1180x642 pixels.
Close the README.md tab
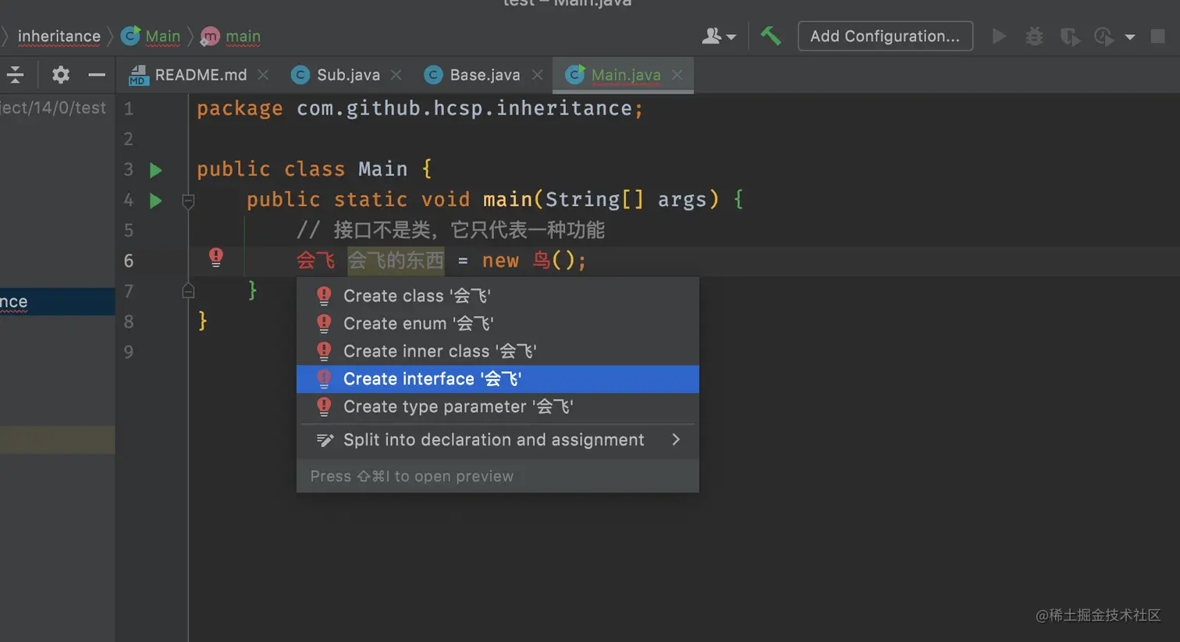tap(263, 75)
